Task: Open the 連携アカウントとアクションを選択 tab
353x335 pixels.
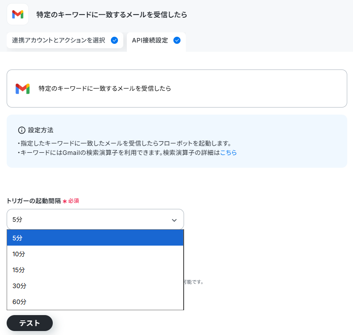Action: (65, 40)
